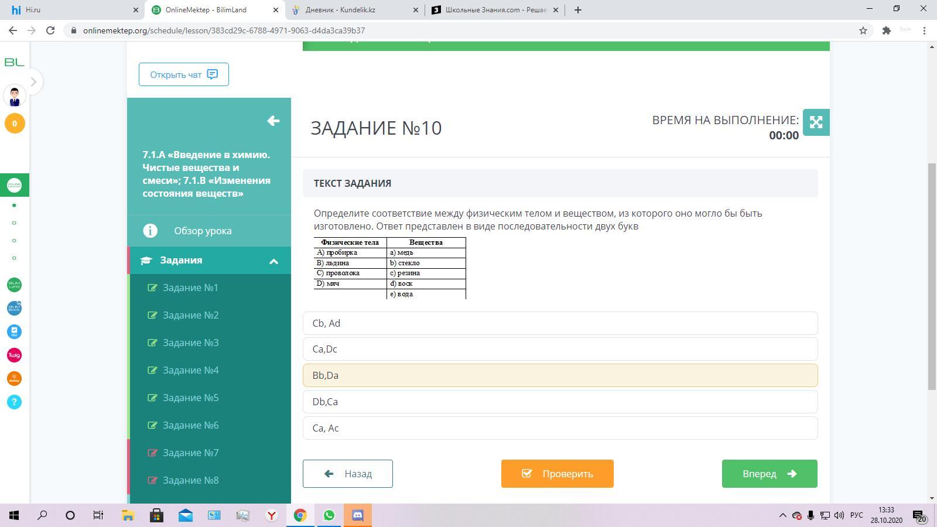Expand the left rail with the chevron arrow
This screenshot has width=937, height=527.
click(x=33, y=82)
